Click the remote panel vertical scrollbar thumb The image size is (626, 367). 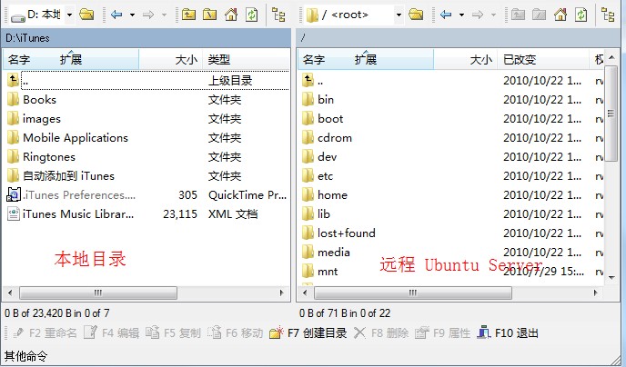tap(611, 114)
